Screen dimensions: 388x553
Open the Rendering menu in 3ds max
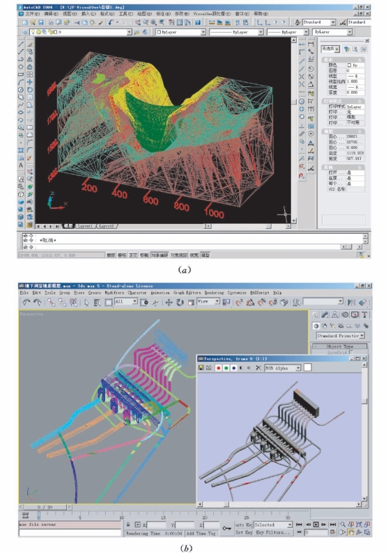(x=214, y=293)
